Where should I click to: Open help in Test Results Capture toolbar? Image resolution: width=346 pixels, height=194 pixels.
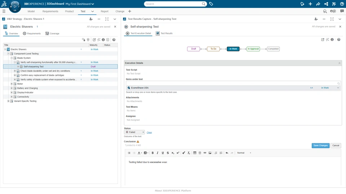(x=339, y=40)
